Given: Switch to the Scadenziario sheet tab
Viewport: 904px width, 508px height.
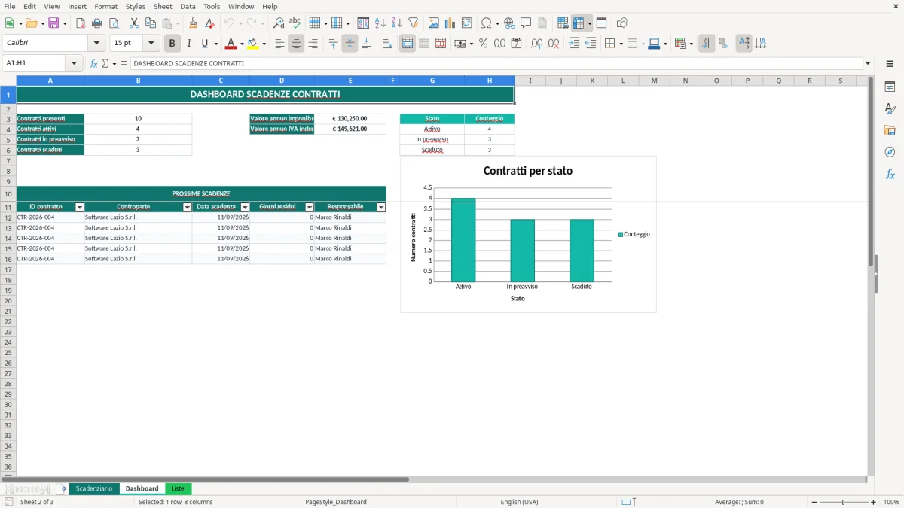Looking at the screenshot, I should [x=94, y=489].
